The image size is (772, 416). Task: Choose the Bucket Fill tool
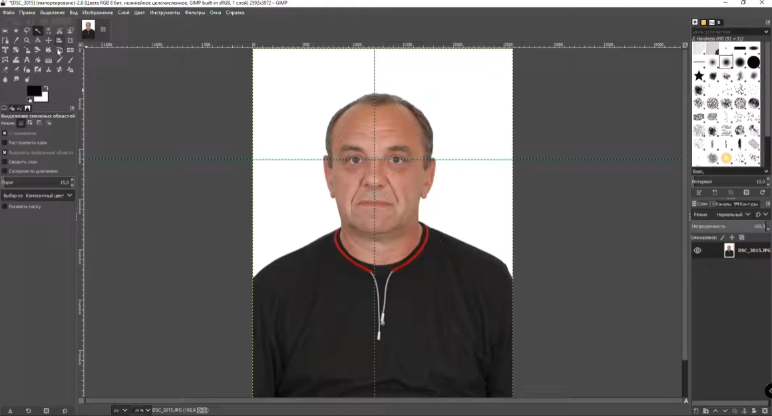click(x=37, y=59)
